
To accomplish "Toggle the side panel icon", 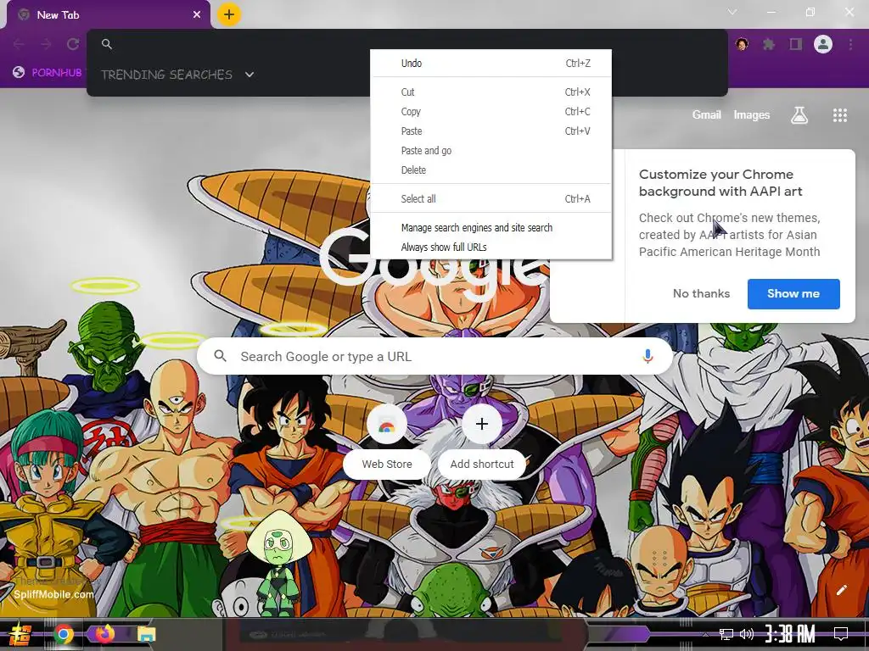I will tap(796, 44).
